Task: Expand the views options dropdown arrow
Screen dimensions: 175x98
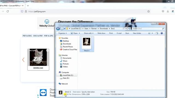Action: (152, 33)
